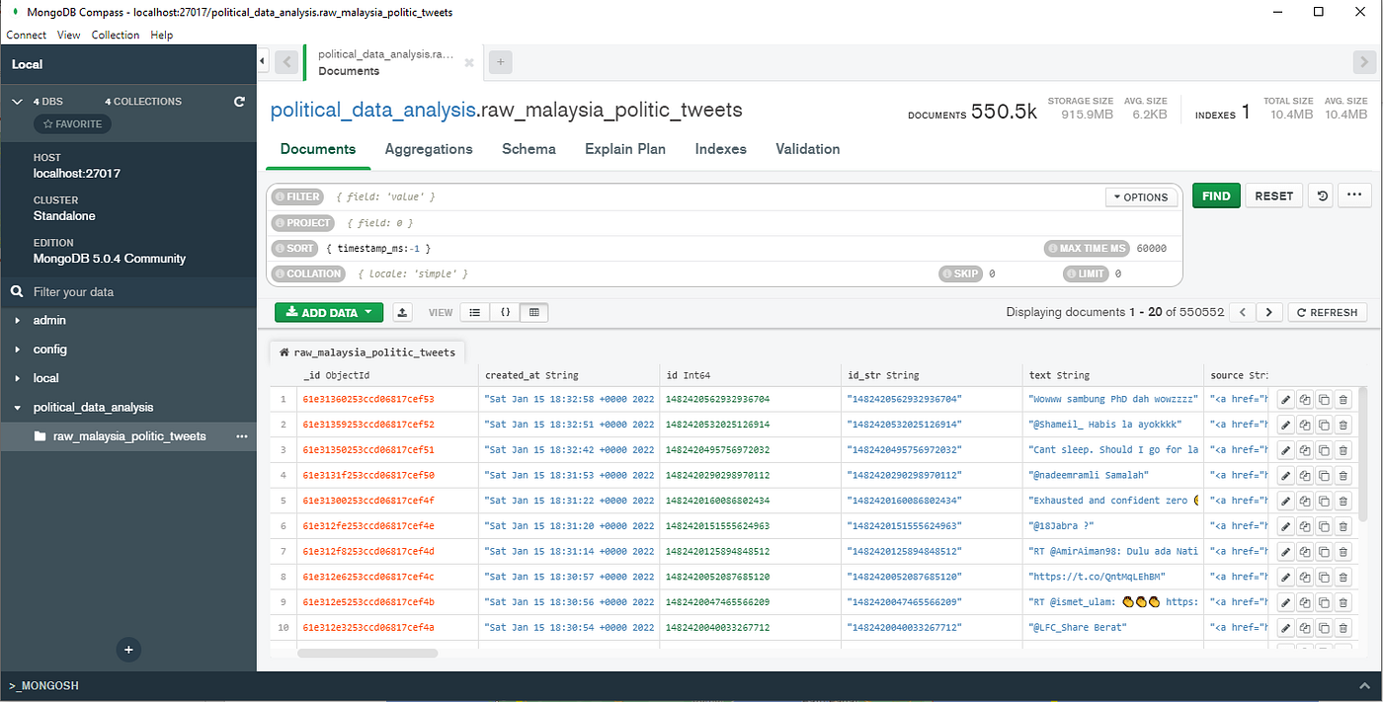
Task: Clone document in row 8
Action: point(1324,576)
